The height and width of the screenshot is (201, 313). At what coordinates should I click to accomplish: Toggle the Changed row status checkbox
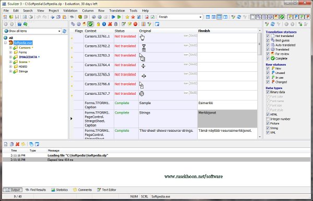click(x=268, y=82)
